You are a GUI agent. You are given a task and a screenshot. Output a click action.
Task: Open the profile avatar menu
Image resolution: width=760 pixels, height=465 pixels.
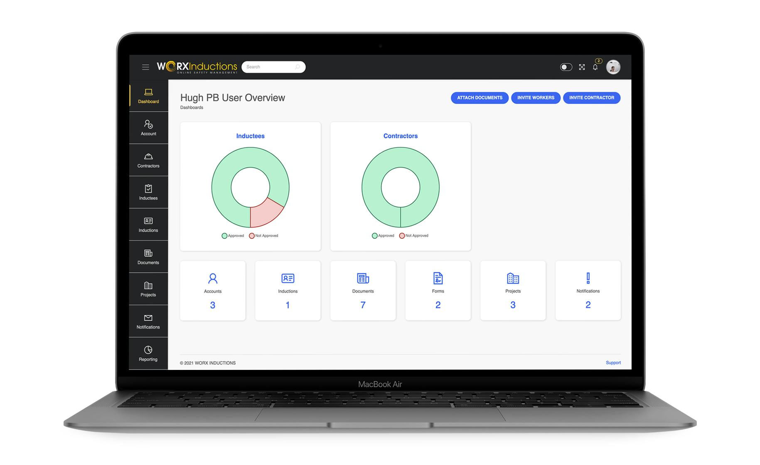[x=614, y=67]
